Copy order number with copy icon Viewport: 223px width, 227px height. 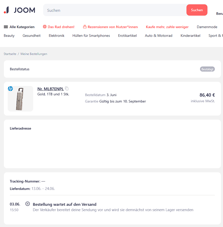pos(67,88)
